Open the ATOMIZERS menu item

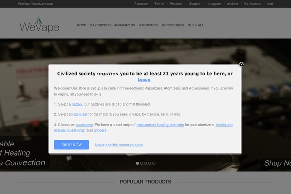click(x=148, y=25)
